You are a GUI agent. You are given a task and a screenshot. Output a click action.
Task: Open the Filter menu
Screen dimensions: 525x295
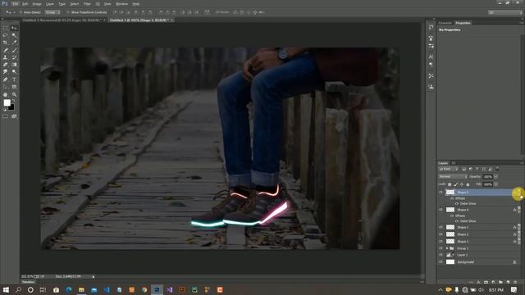(87, 3)
